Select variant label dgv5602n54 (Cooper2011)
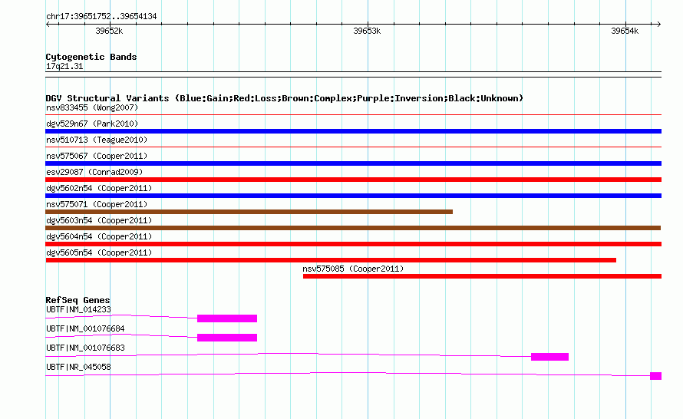683x419 pixels. (99, 188)
